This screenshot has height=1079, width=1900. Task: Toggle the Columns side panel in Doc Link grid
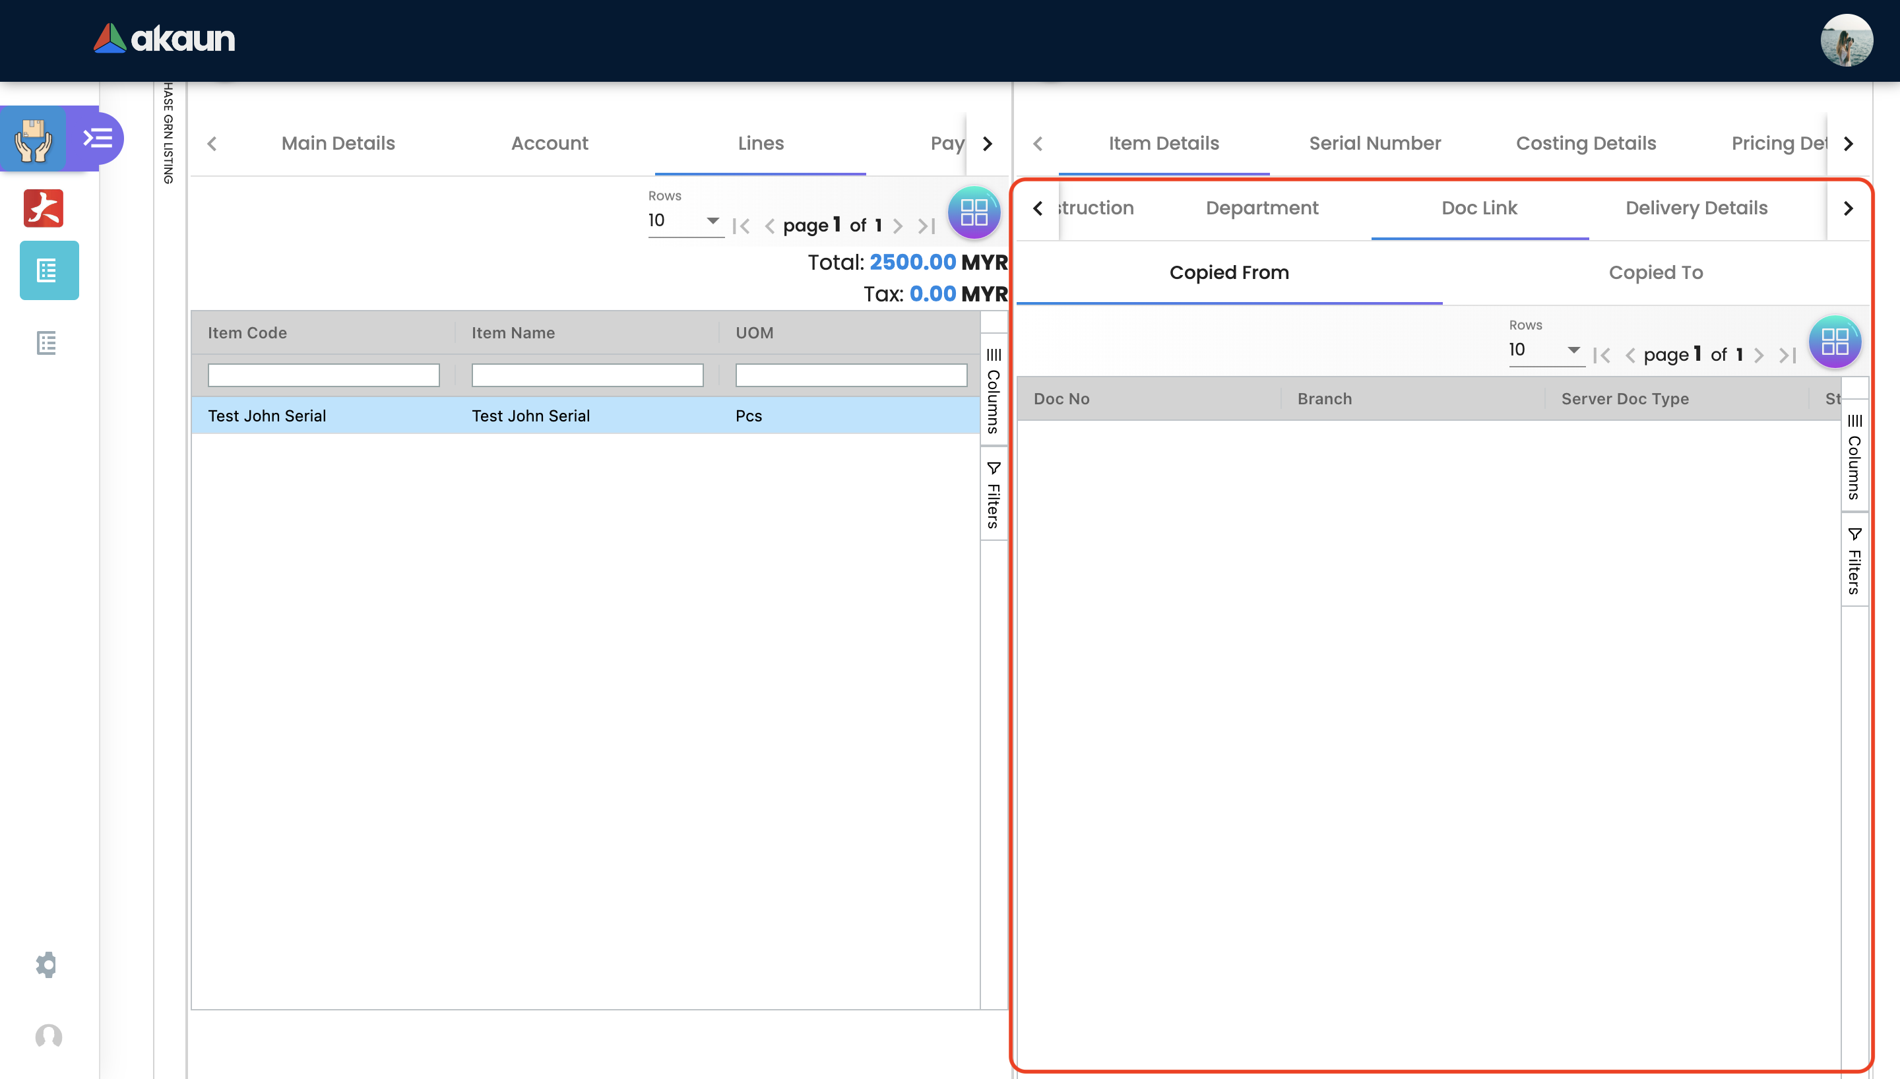pos(1854,456)
